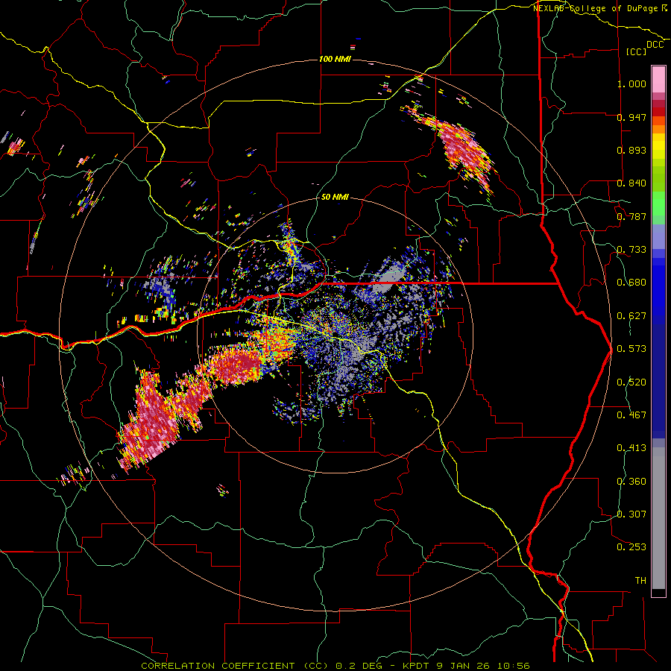Click the 0.840 legend value
The width and height of the screenshot is (671, 671).
[631, 183]
